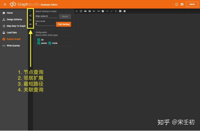This screenshot has height=131, width=200.
Task: Click the redo arrow icon
Action: pos(98,11)
